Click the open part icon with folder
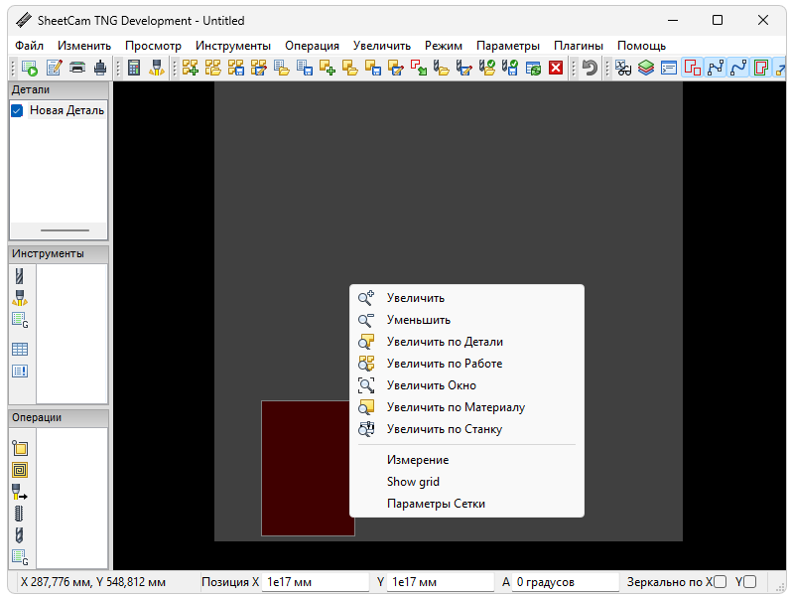790x598 pixels. (x=350, y=68)
